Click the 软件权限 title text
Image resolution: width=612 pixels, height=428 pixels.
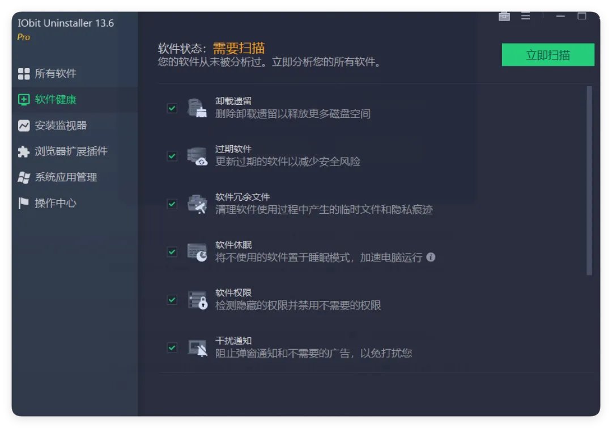pos(233,293)
